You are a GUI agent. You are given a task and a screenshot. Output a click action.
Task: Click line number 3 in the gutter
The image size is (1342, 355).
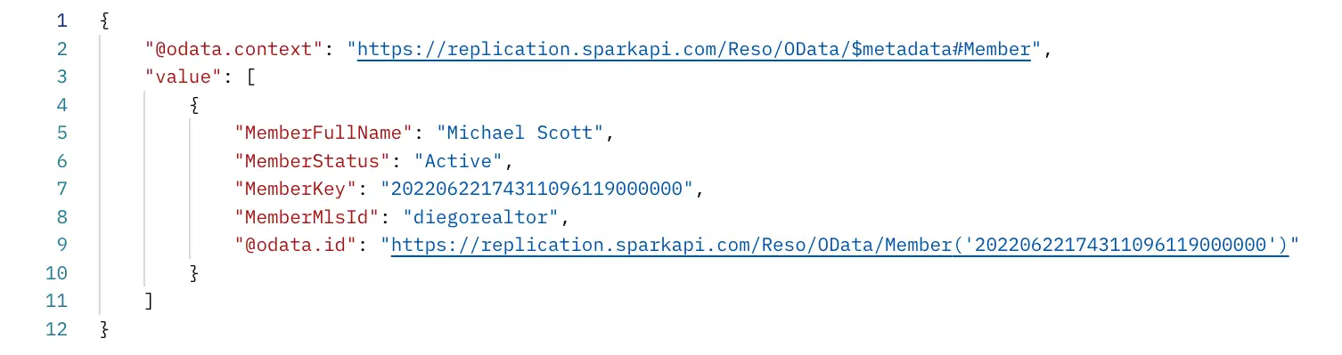tap(61, 77)
